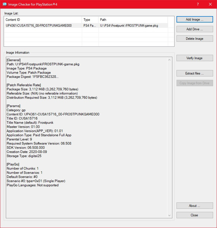This screenshot has width=217, height=228.
Task: Click the Path column header
Action: point(133,20)
